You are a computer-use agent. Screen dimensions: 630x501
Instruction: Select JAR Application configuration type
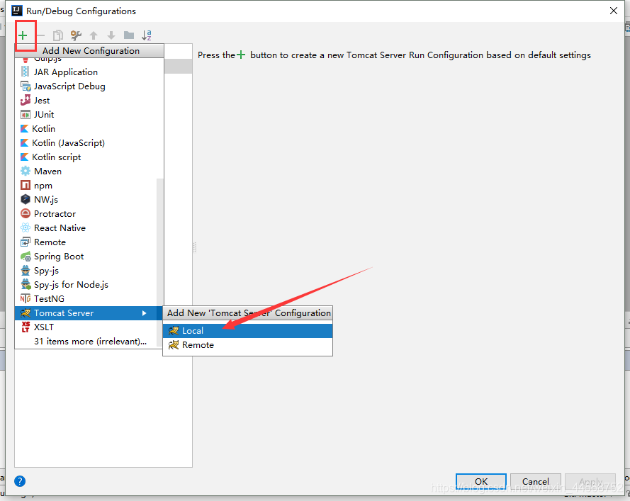click(x=89, y=72)
